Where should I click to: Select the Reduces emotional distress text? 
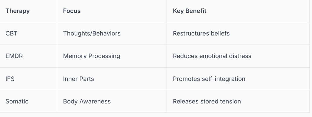(212, 56)
